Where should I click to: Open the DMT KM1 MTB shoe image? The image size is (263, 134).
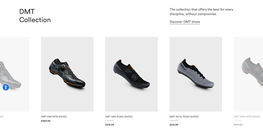67,74
